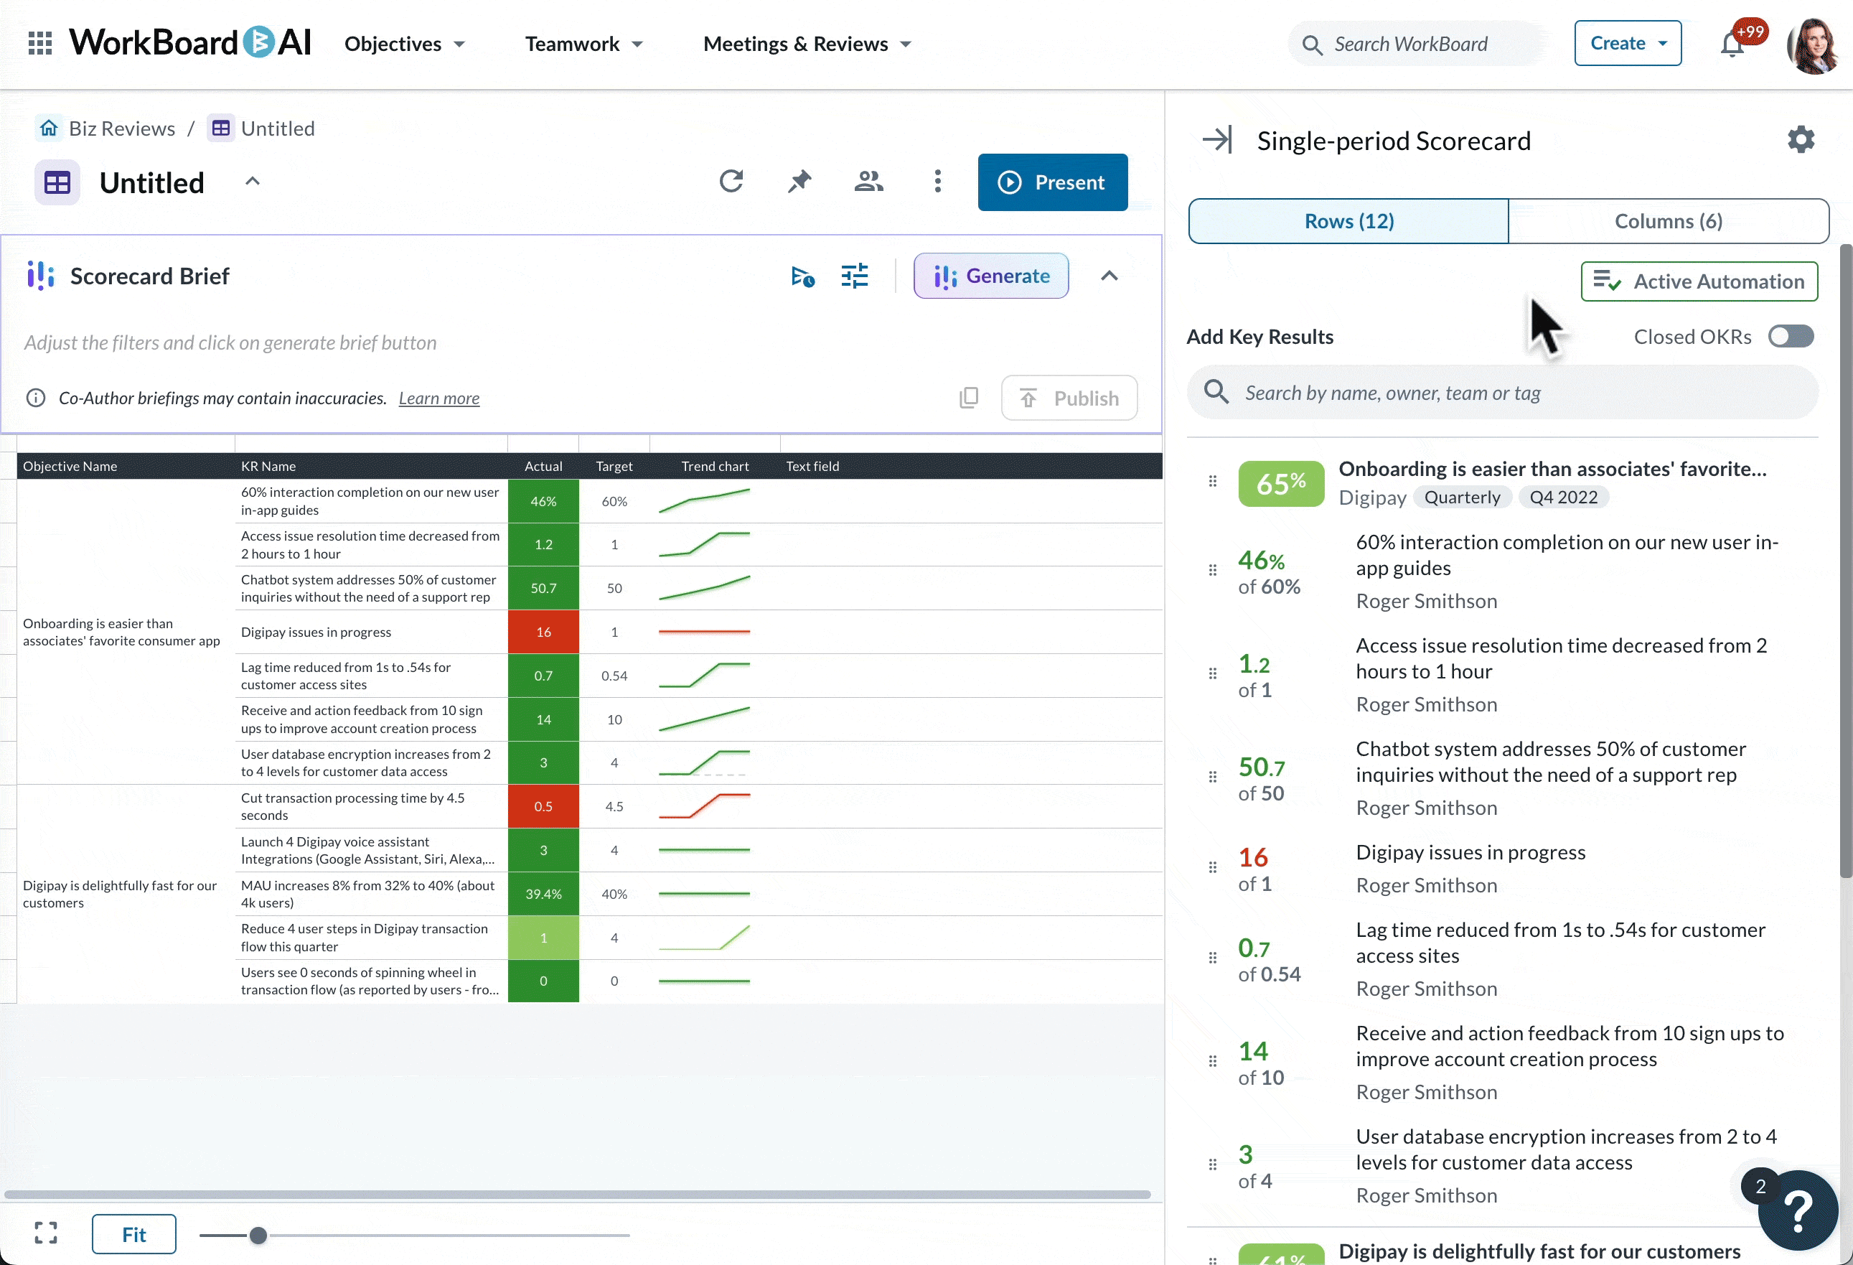Click 'Cut transaction processing time' KR cell
The height and width of the screenshot is (1265, 1853).
click(372, 806)
